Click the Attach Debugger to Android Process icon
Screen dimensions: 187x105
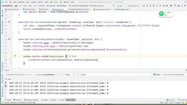tap(164, 6)
